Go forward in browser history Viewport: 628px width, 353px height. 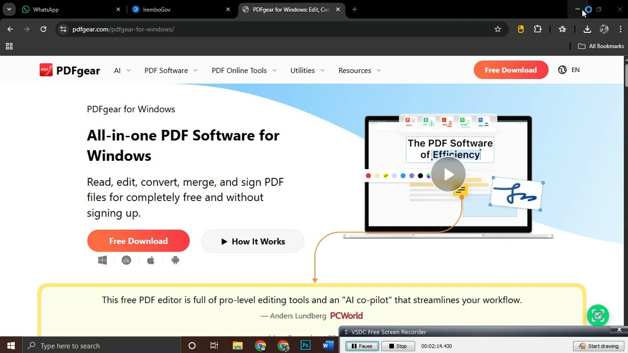point(26,29)
